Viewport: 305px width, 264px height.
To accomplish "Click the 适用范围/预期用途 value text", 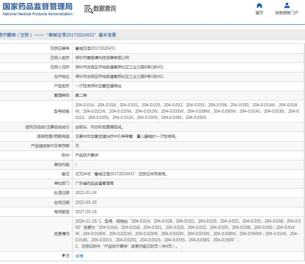I will pyautogui.click(x=126, y=136).
